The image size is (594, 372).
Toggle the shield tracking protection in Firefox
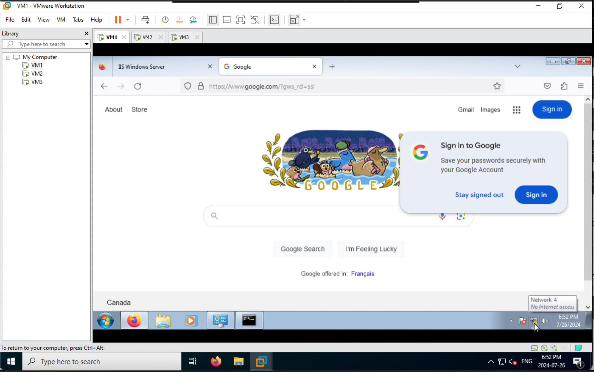pyautogui.click(x=188, y=86)
